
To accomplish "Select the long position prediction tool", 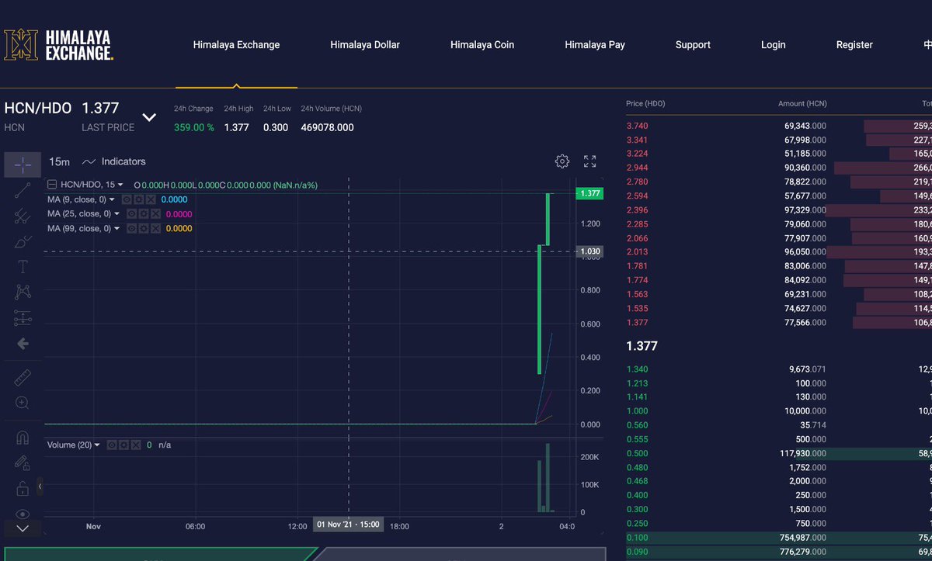I will pyautogui.click(x=23, y=318).
